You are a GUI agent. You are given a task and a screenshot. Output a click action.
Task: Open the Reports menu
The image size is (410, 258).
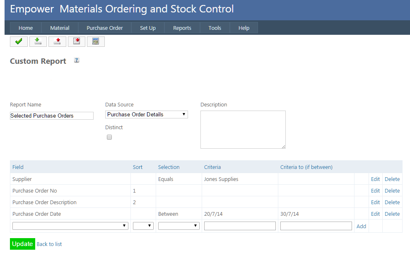182,28
